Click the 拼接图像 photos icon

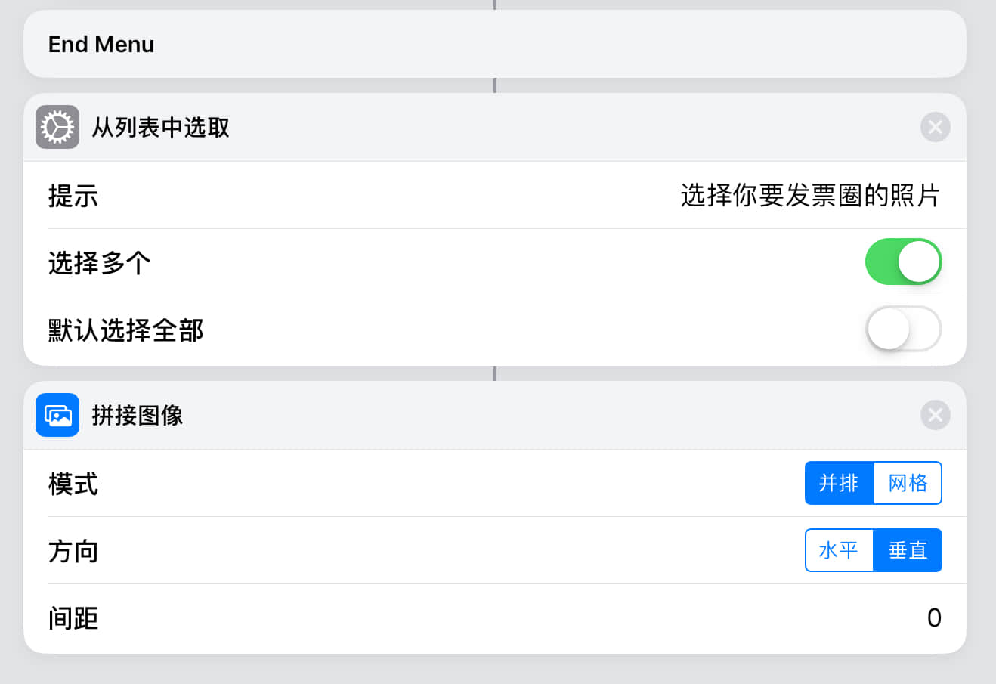click(x=57, y=415)
